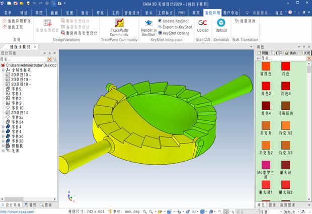Click 打开 button in color panel
The height and width of the screenshot is (214, 312).
277,53
